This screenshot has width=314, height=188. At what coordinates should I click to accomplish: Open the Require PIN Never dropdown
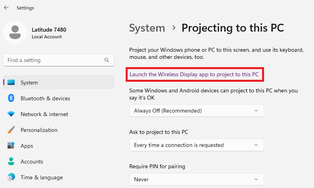point(196,179)
